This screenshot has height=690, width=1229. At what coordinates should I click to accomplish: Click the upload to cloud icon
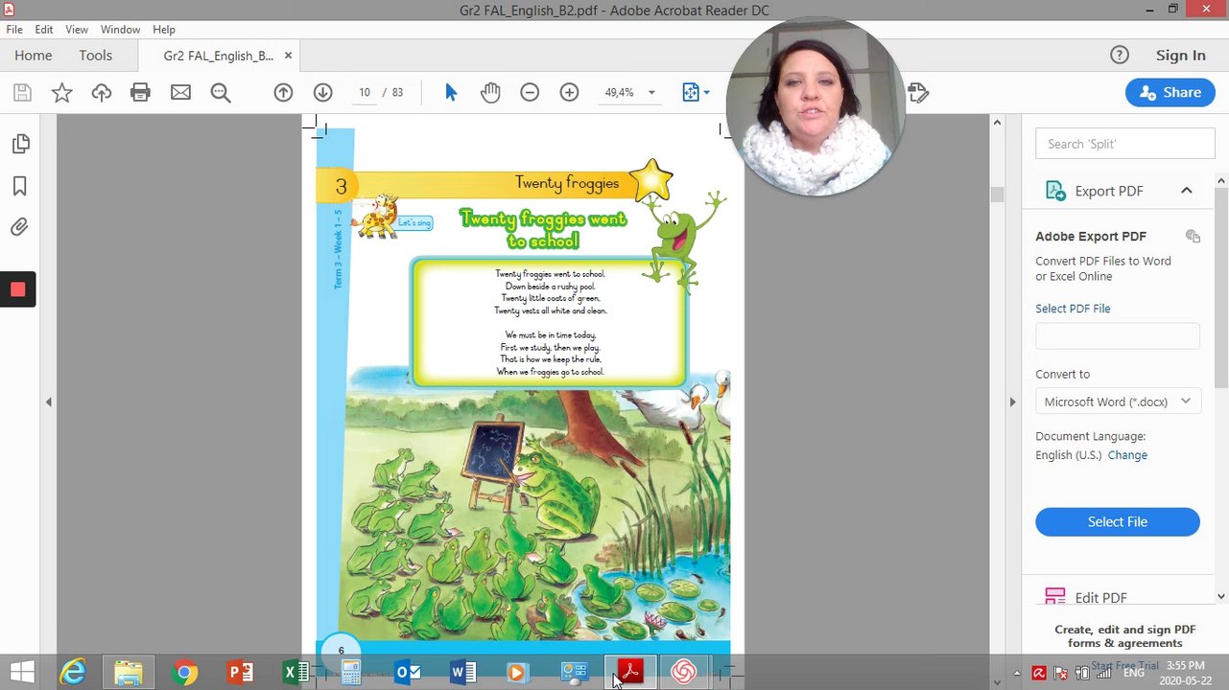point(101,93)
